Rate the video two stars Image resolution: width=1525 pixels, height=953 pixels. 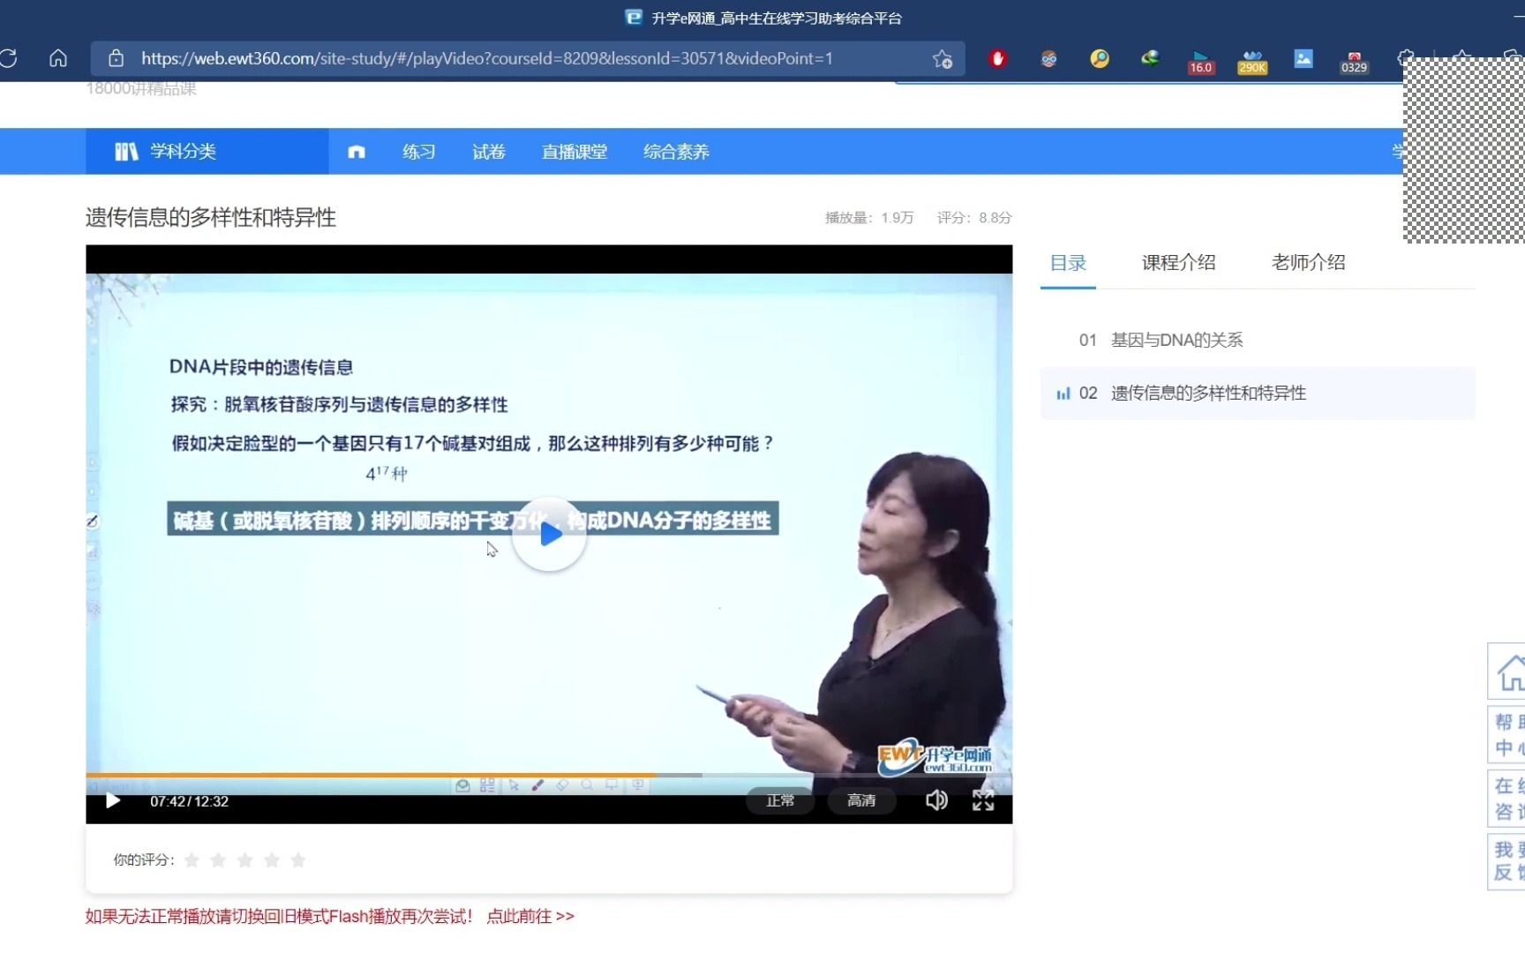[x=218, y=859]
